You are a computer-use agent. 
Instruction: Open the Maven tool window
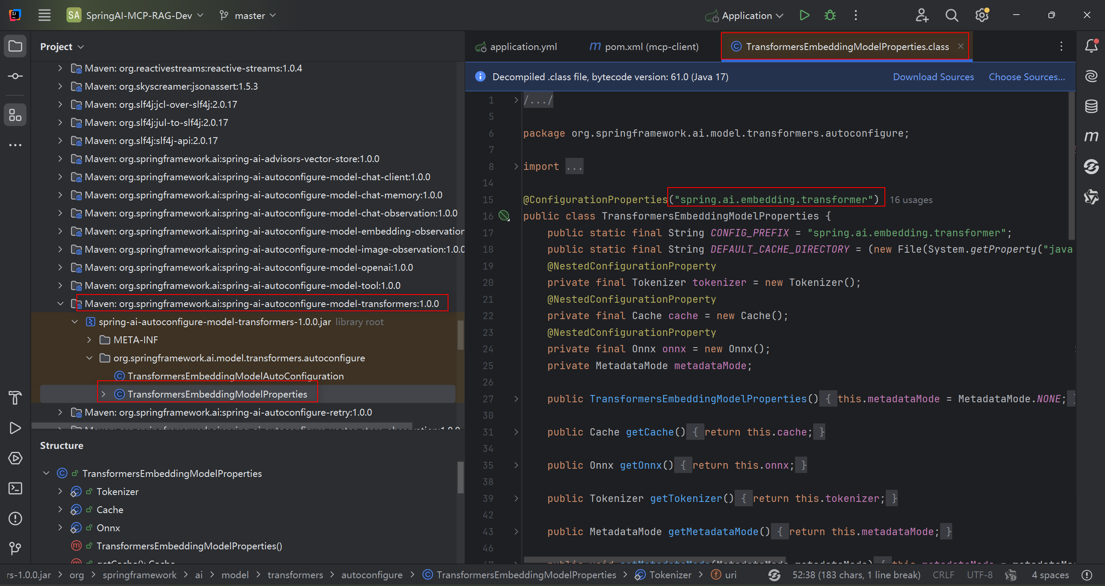click(x=1091, y=137)
